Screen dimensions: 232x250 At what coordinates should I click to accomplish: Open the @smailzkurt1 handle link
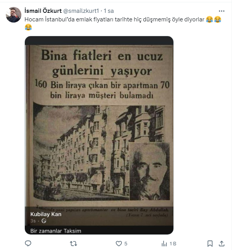pyautogui.click(x=81, y=11)
